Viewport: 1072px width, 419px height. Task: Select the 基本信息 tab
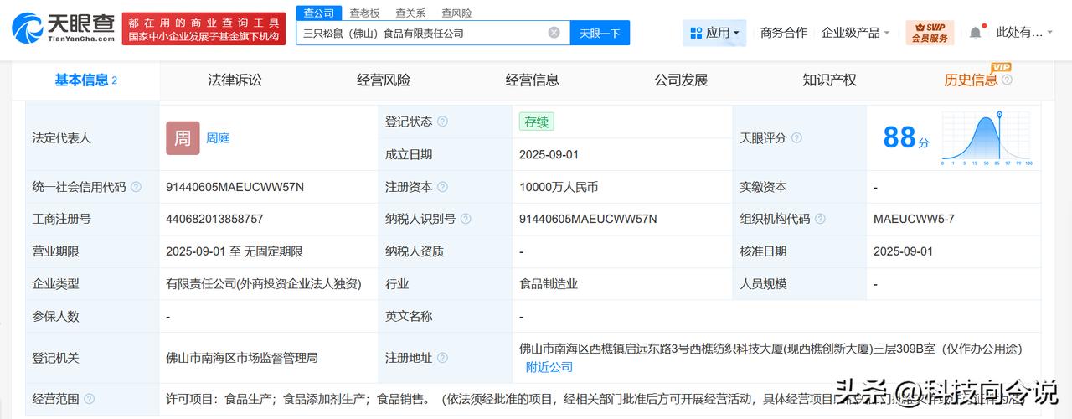tap(85, 80)
